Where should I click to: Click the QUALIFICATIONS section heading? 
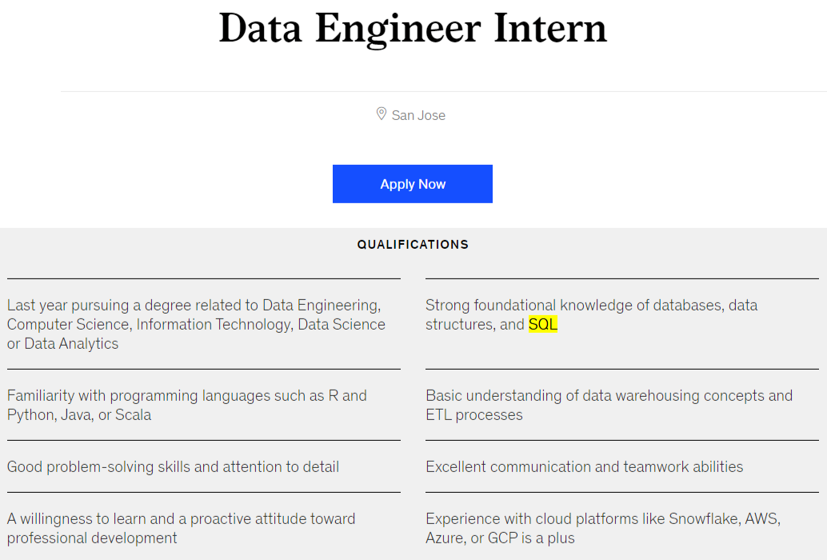pos(413,245)
